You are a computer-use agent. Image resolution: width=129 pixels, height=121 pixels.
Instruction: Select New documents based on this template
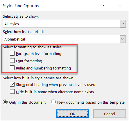point(53,102)
